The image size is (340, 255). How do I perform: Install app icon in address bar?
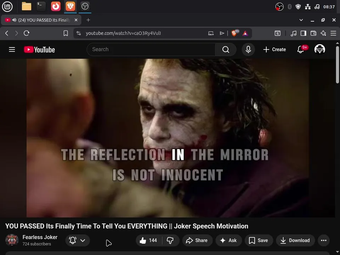pyautogui.click(x=211, y=33)
